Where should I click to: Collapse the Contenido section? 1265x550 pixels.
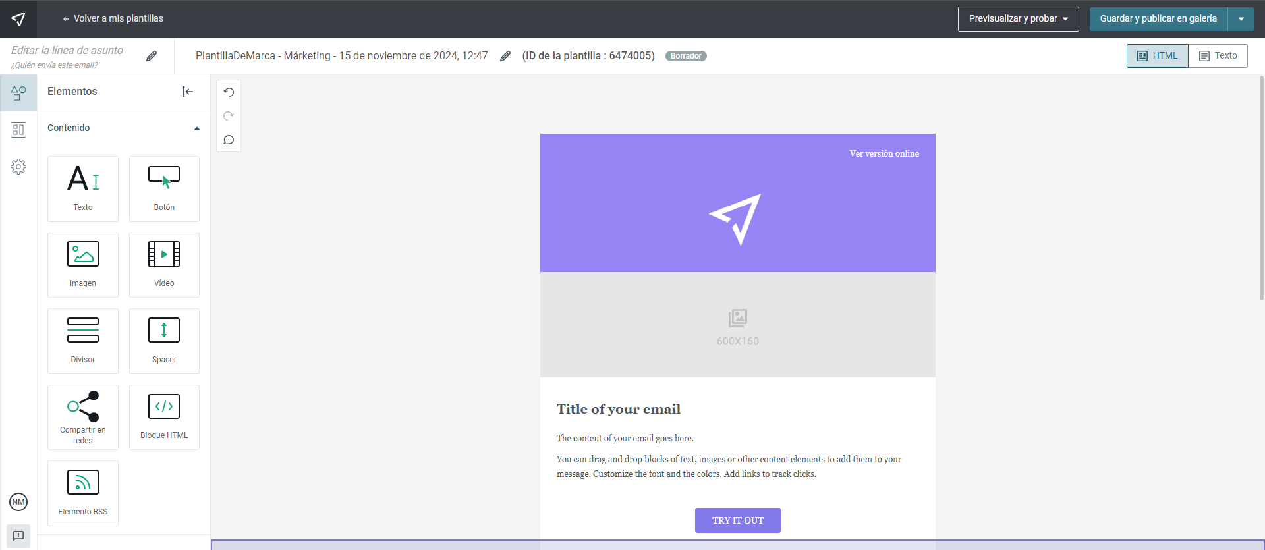197,128
